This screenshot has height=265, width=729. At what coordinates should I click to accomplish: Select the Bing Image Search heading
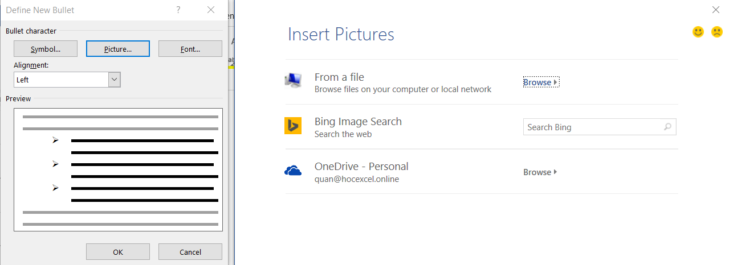[x=358, y=122]
